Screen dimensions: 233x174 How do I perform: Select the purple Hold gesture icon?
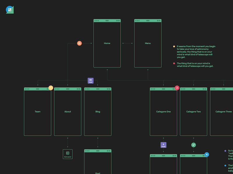[91, 81]
